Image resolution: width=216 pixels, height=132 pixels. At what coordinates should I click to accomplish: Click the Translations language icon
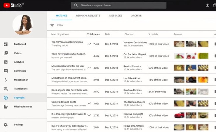[x=6, y=89]
